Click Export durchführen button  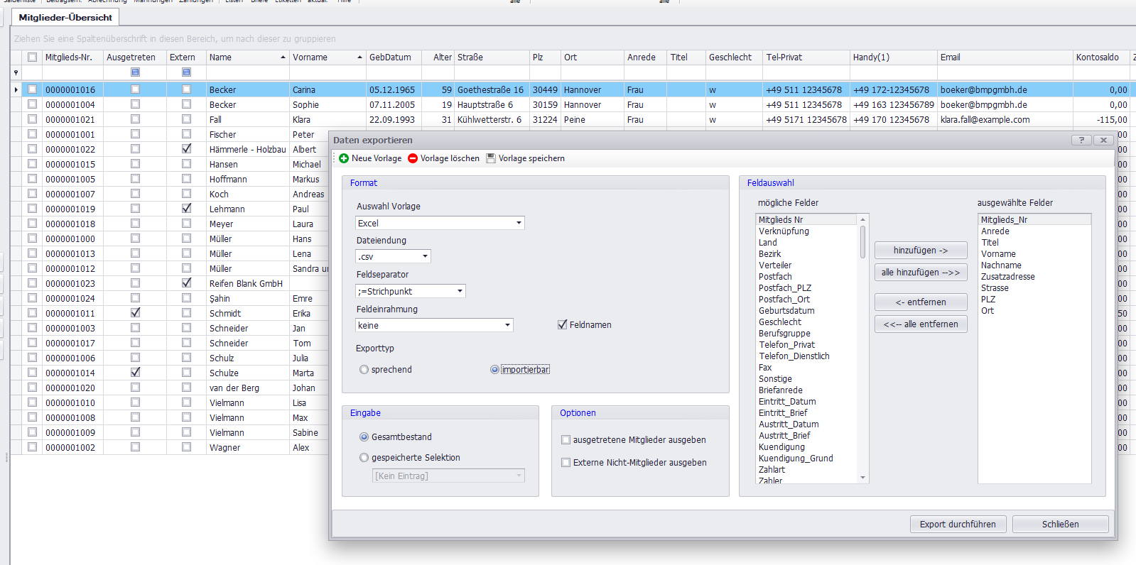(x=958, y=524)
